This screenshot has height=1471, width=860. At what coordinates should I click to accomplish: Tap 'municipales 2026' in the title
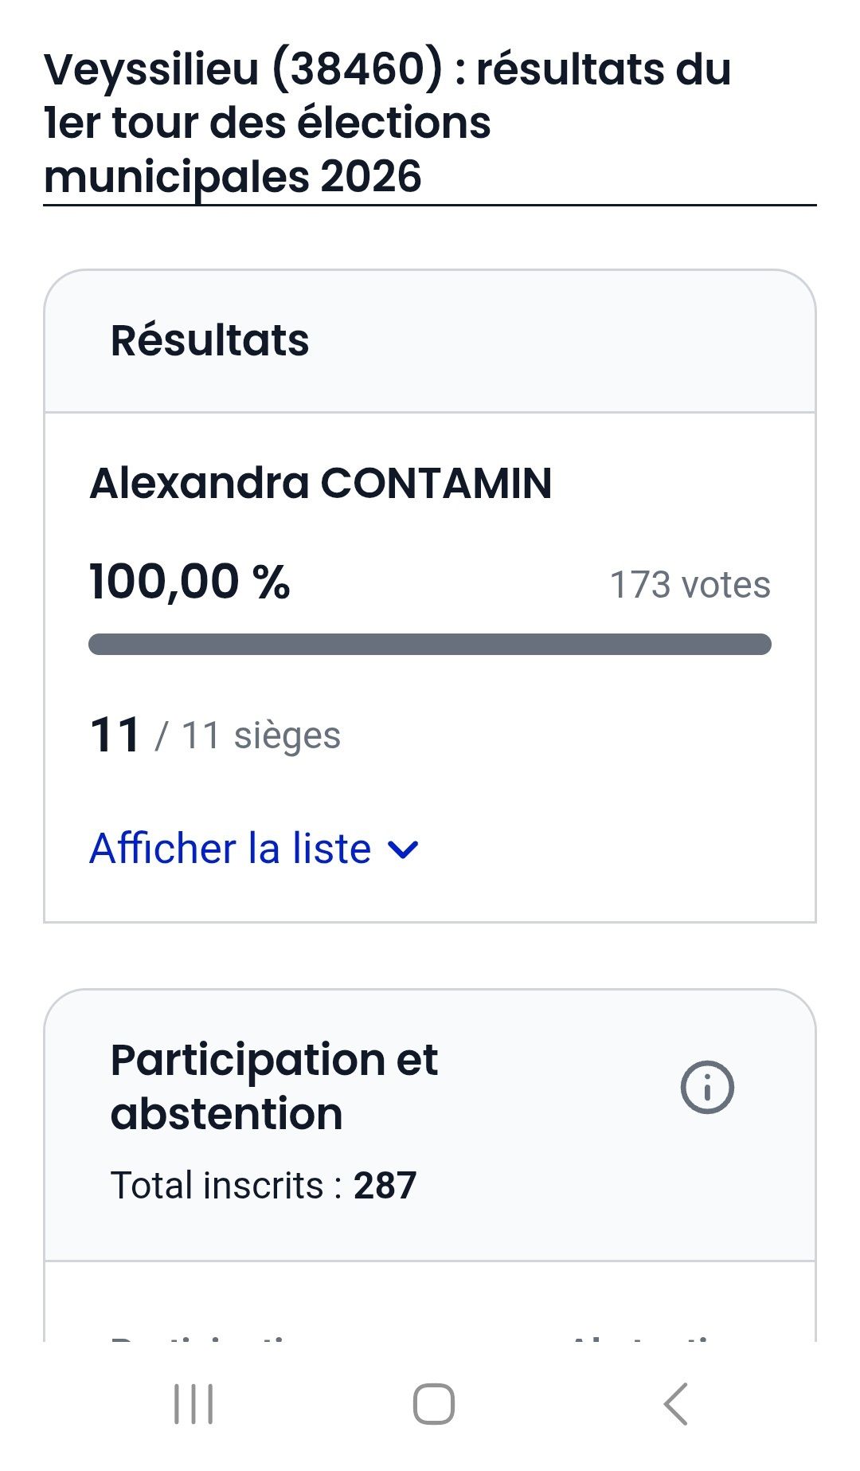(233, 176)
